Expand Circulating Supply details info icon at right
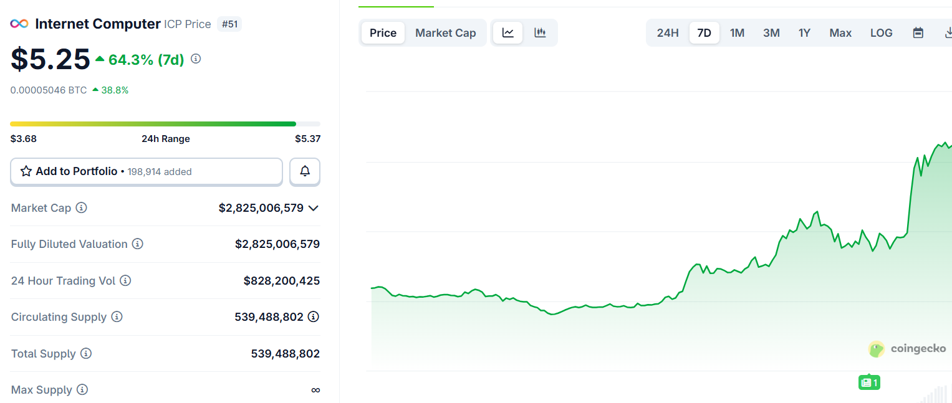 coord(314,317)
